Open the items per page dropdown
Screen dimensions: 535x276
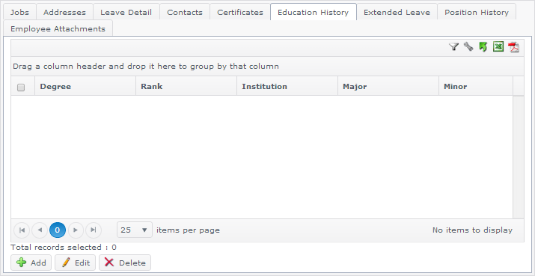pos(135,230)
